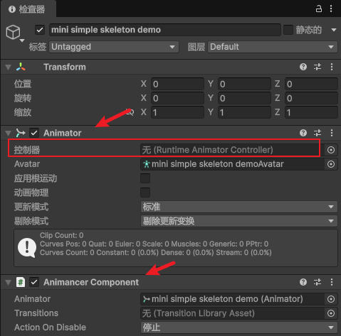Click 旋转 rotation X field

177,98
